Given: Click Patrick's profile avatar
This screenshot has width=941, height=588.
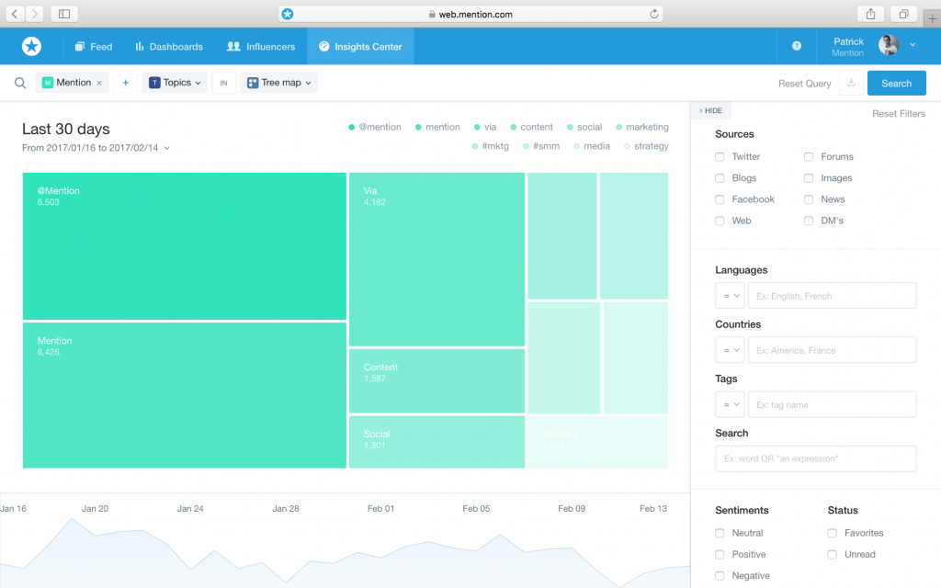Looking at the screenshot, I should (x=889, y=45).
